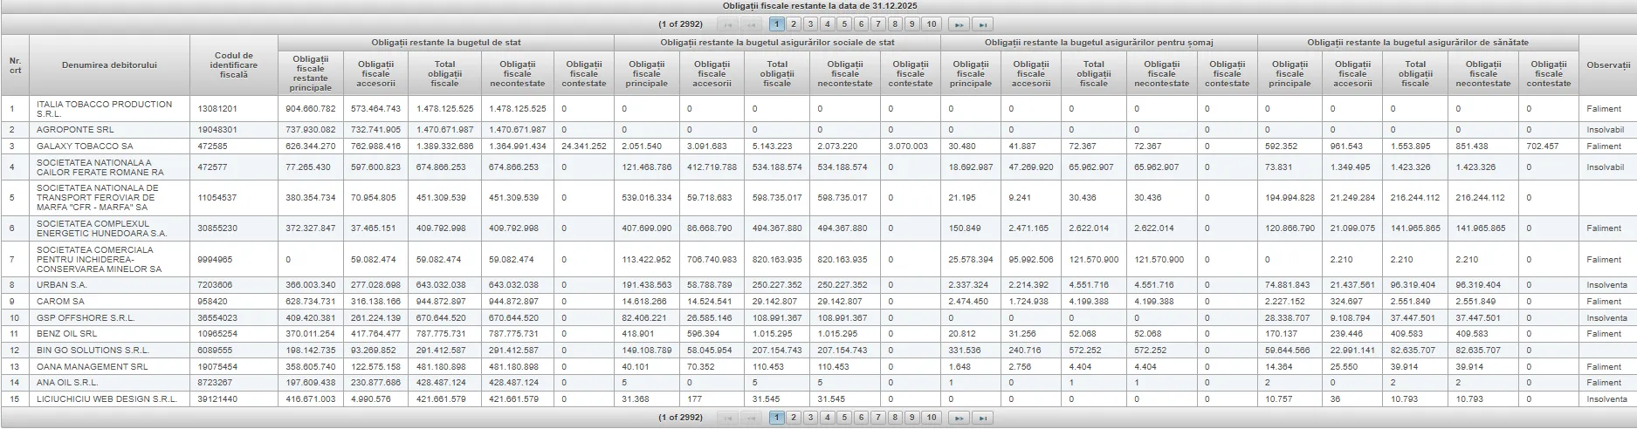Click fiscal code 19048301 for AGROPONTE SRL
The width and height of the screenshot is (1637, 429).
(217, 130)
